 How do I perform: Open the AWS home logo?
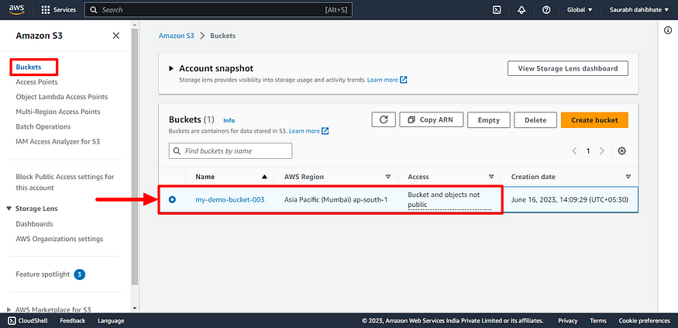pos(19,10)
